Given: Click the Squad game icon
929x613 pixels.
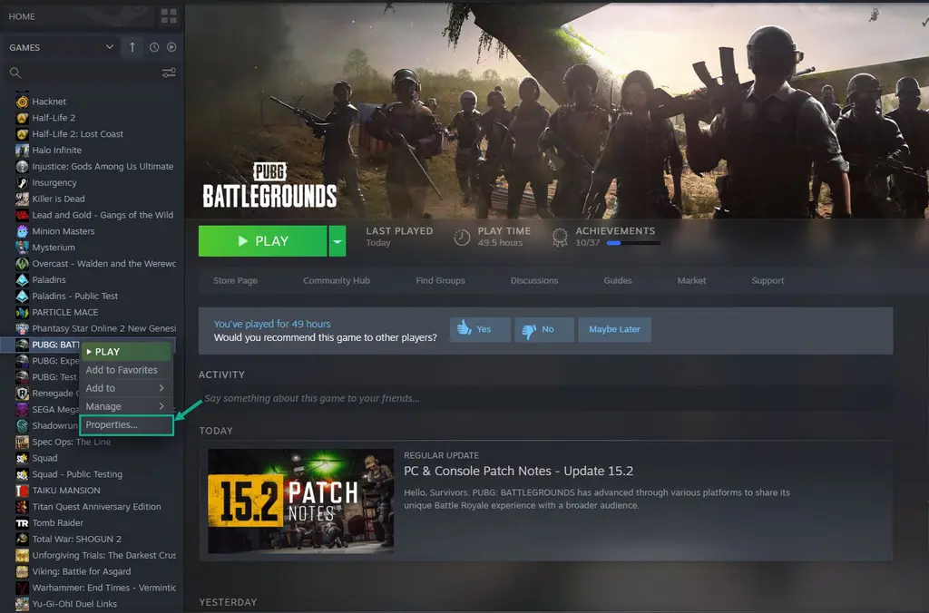Looking at the screenshot, I should point(22,458).
